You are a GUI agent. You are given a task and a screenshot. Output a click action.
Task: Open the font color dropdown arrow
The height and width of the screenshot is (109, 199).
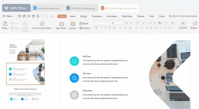point(117,28)
